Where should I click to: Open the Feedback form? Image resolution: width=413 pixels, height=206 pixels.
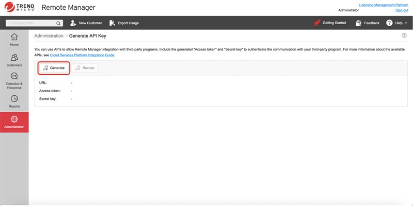368,23
